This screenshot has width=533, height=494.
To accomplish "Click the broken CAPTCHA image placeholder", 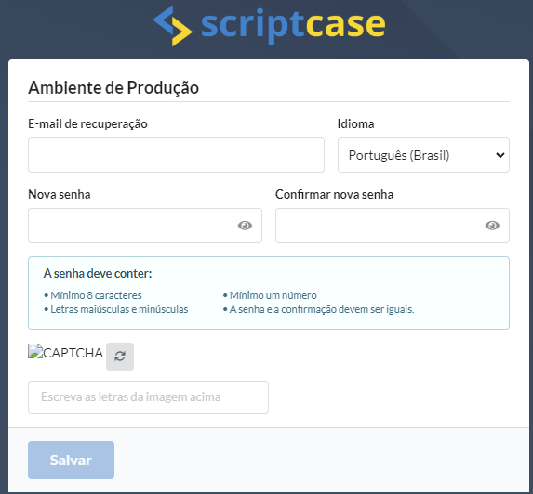I will [x=66, y=353].
